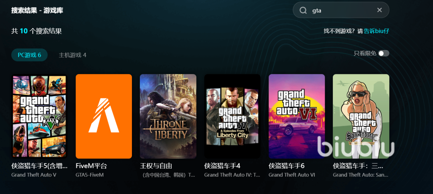Open the GTA San Andreas cover

coord(361,116)
